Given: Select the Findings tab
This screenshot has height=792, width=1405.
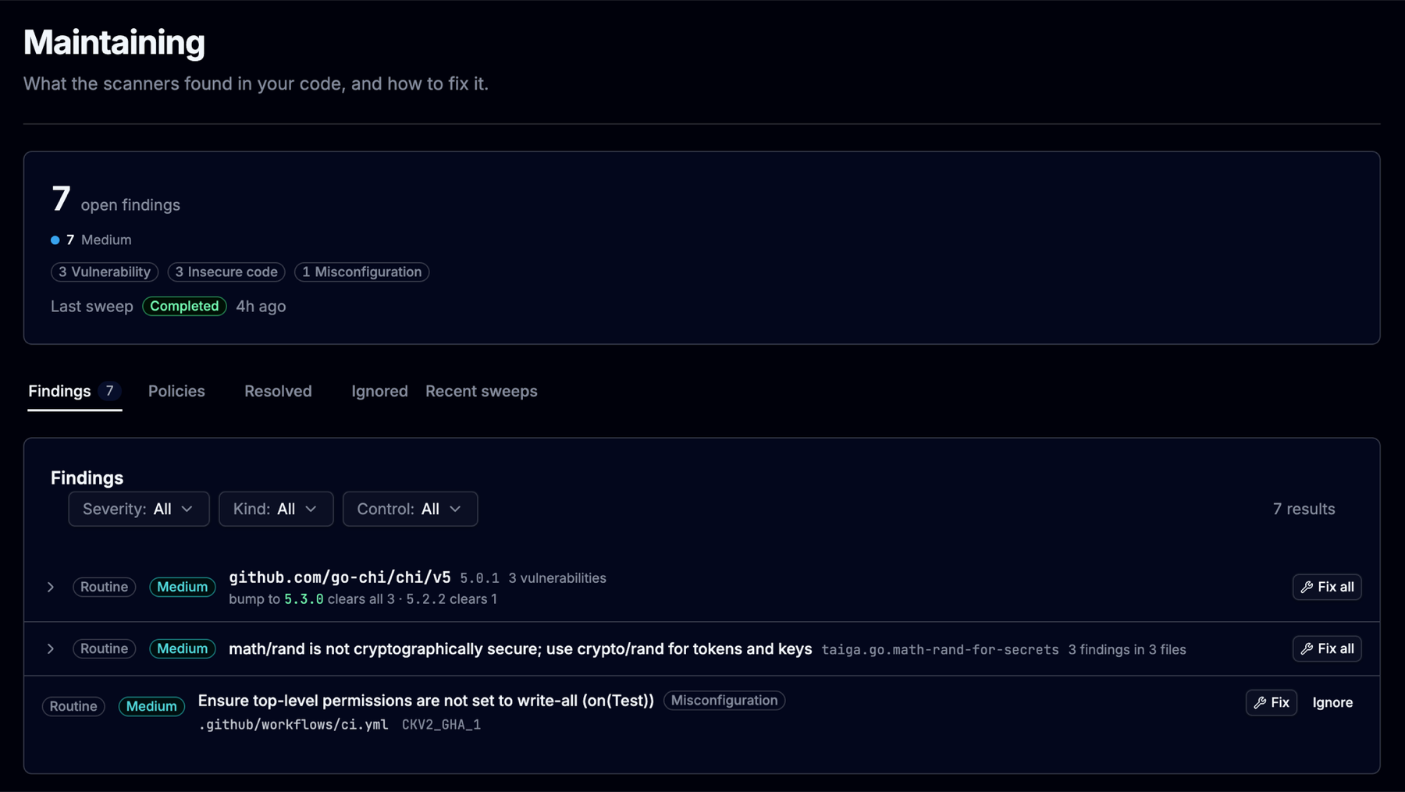Looking at the screenshot, I should click(x=74, y=391).
